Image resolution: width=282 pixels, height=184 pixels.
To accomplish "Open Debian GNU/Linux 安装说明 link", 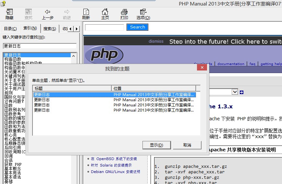I will (x=115, y=172).
